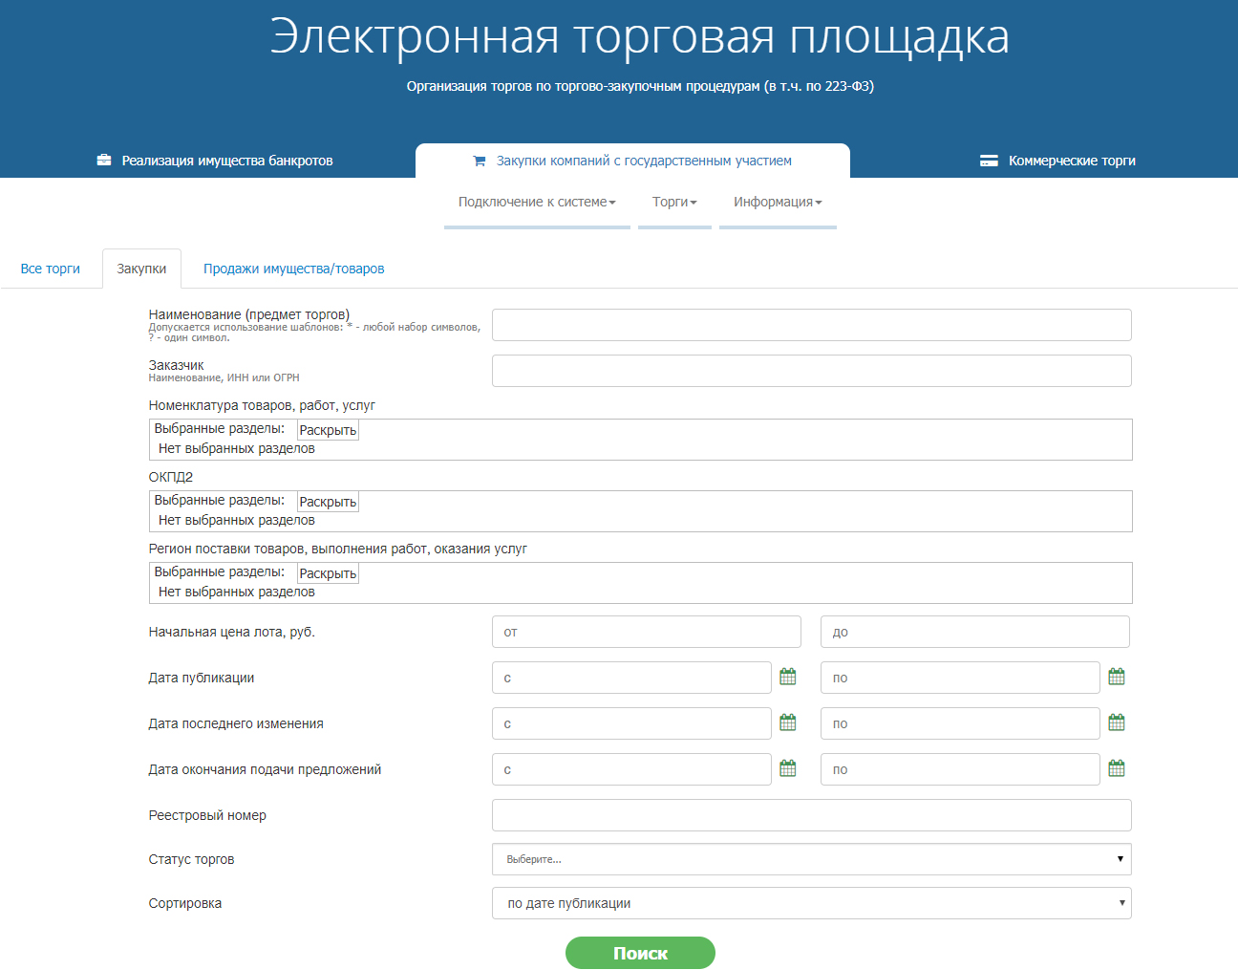Click Дата окончания подачи 'по' field
1238x970 pixels.
960,769
